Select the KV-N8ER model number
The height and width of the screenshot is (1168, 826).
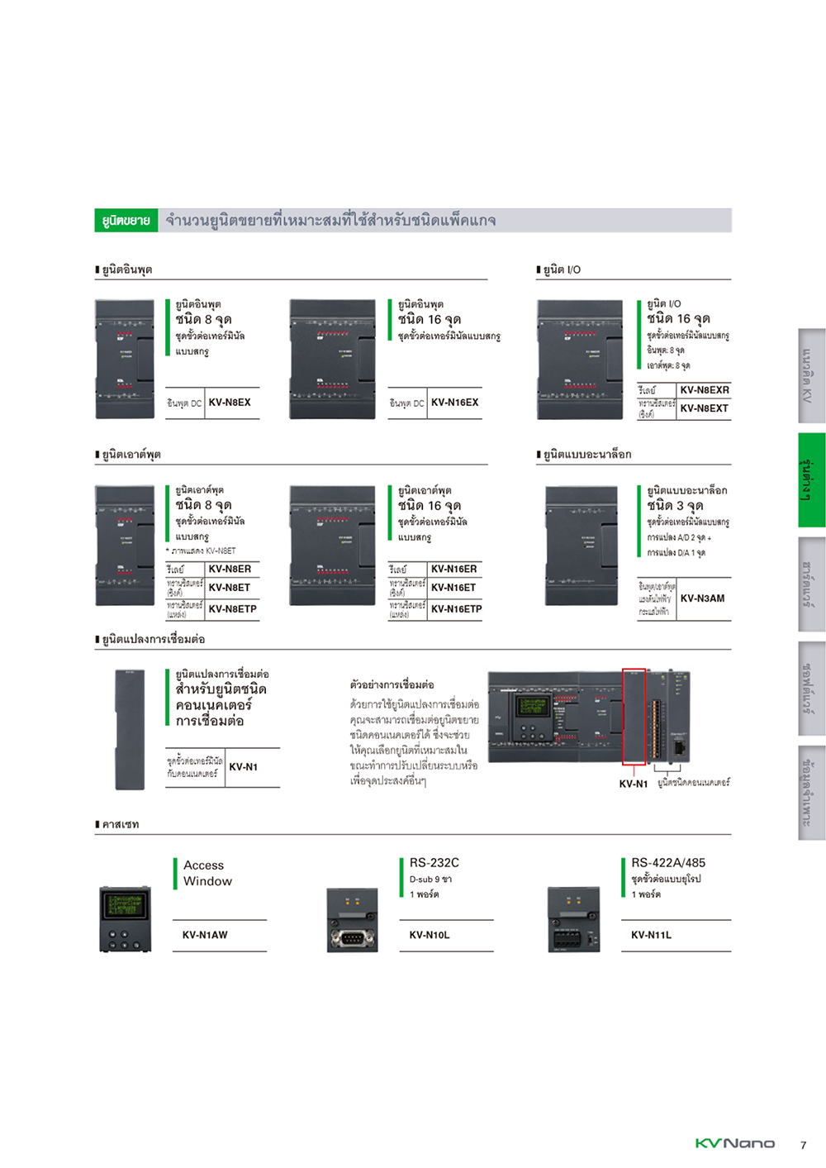click(230, 570)
